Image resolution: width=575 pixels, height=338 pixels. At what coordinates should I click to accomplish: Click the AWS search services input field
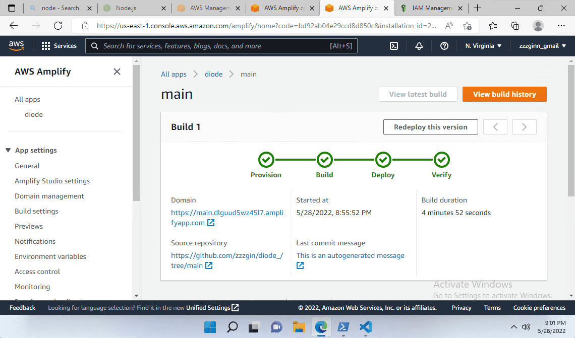[214, 46]
